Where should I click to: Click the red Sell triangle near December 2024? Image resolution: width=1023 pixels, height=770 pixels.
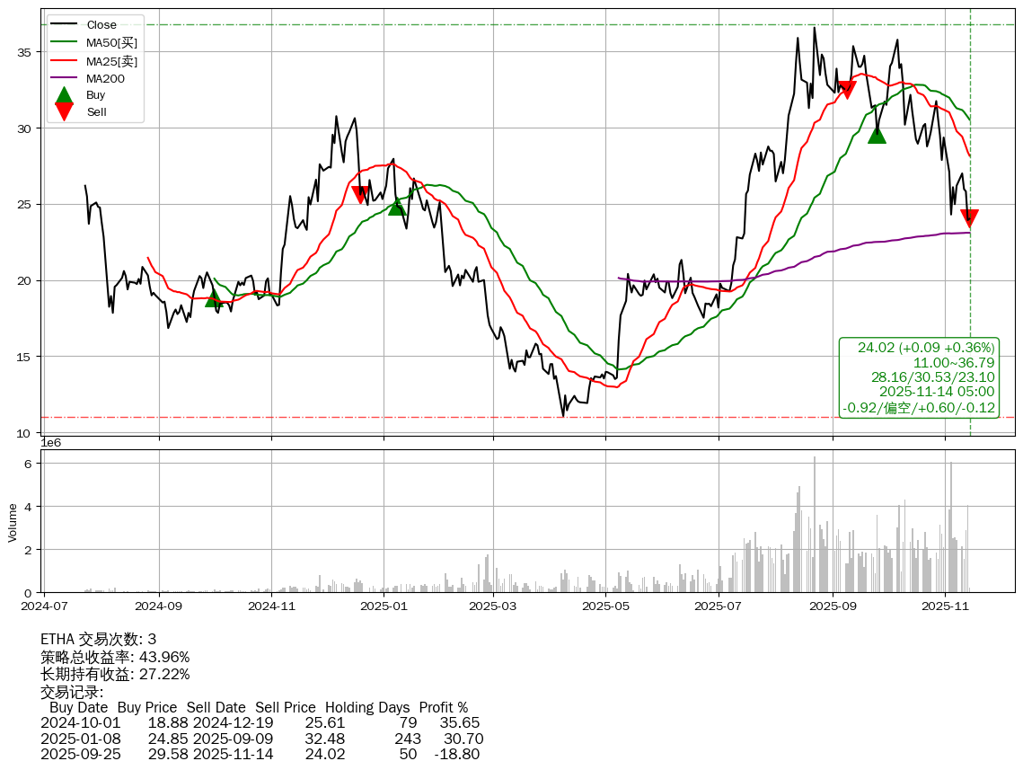click(x=360, y=194)
